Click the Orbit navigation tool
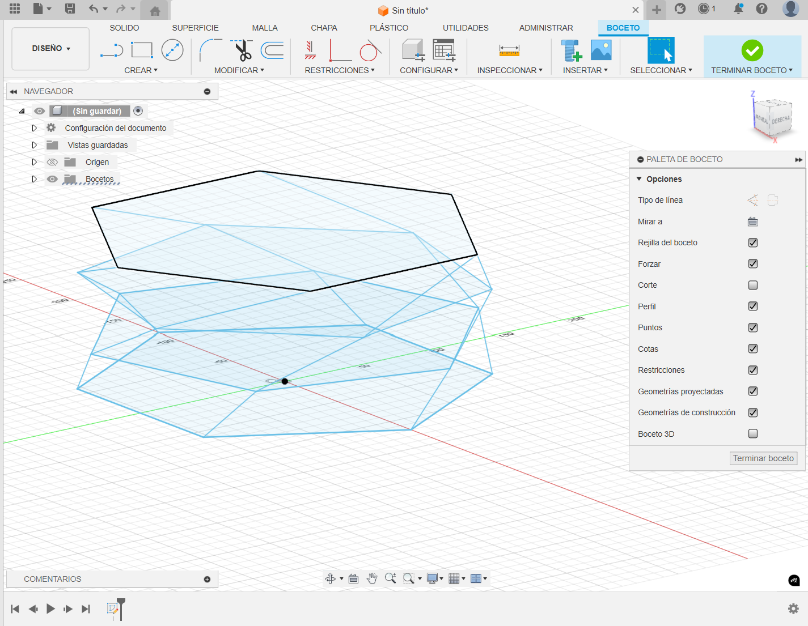Screen dimensions: 808x626 point(331,578)
